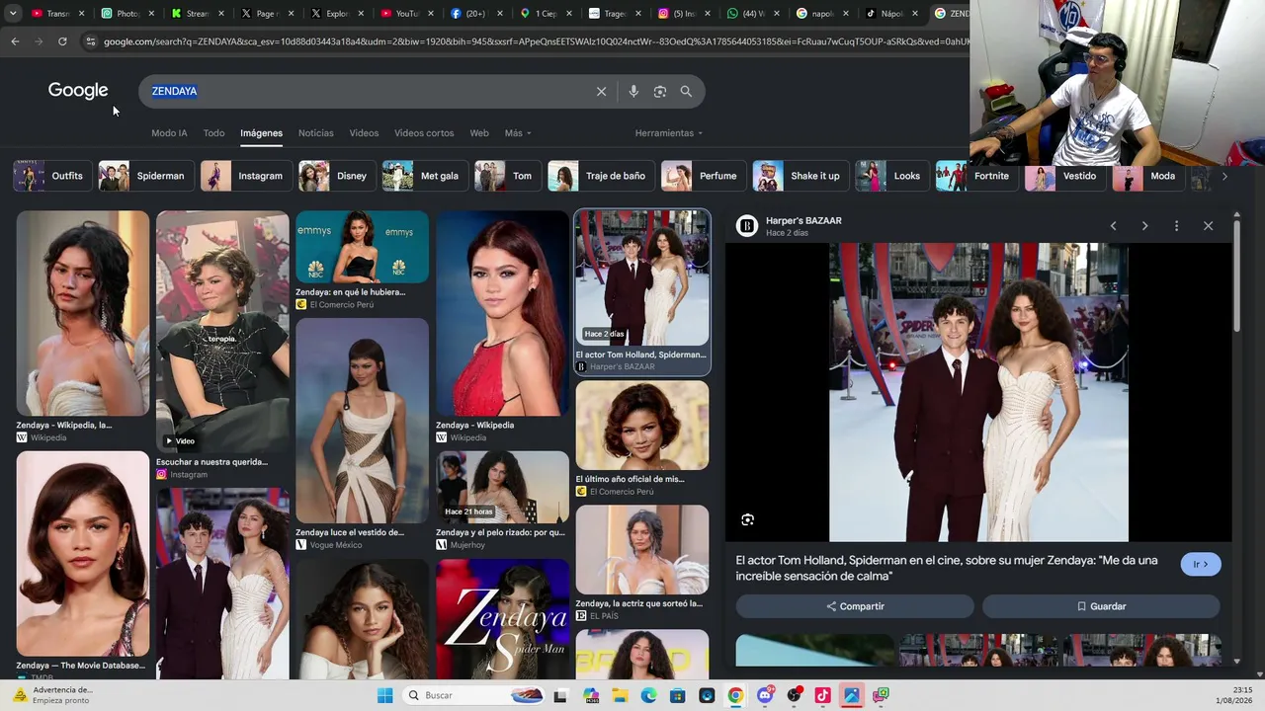Start voice search with the microphone icon
This screenshot has width=1265, height=711.
tap(633, 91)
